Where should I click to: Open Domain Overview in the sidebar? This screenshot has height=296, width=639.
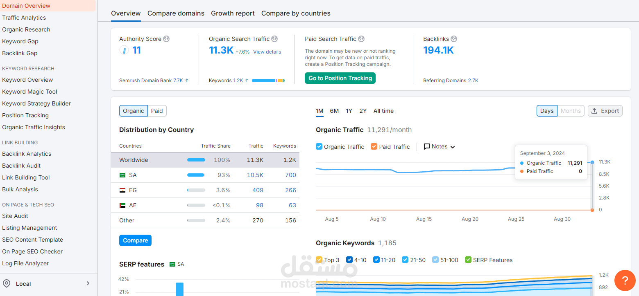tap(48, 6)
